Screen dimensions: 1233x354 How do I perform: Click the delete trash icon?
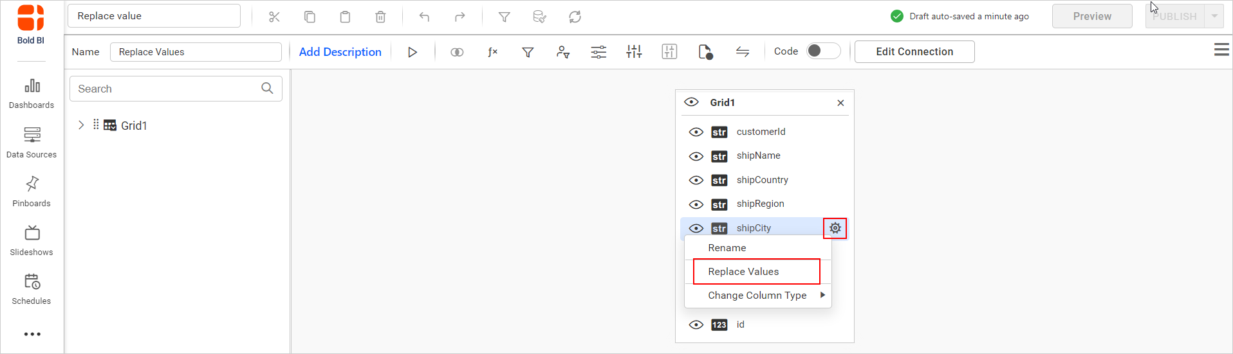(380, 17)
